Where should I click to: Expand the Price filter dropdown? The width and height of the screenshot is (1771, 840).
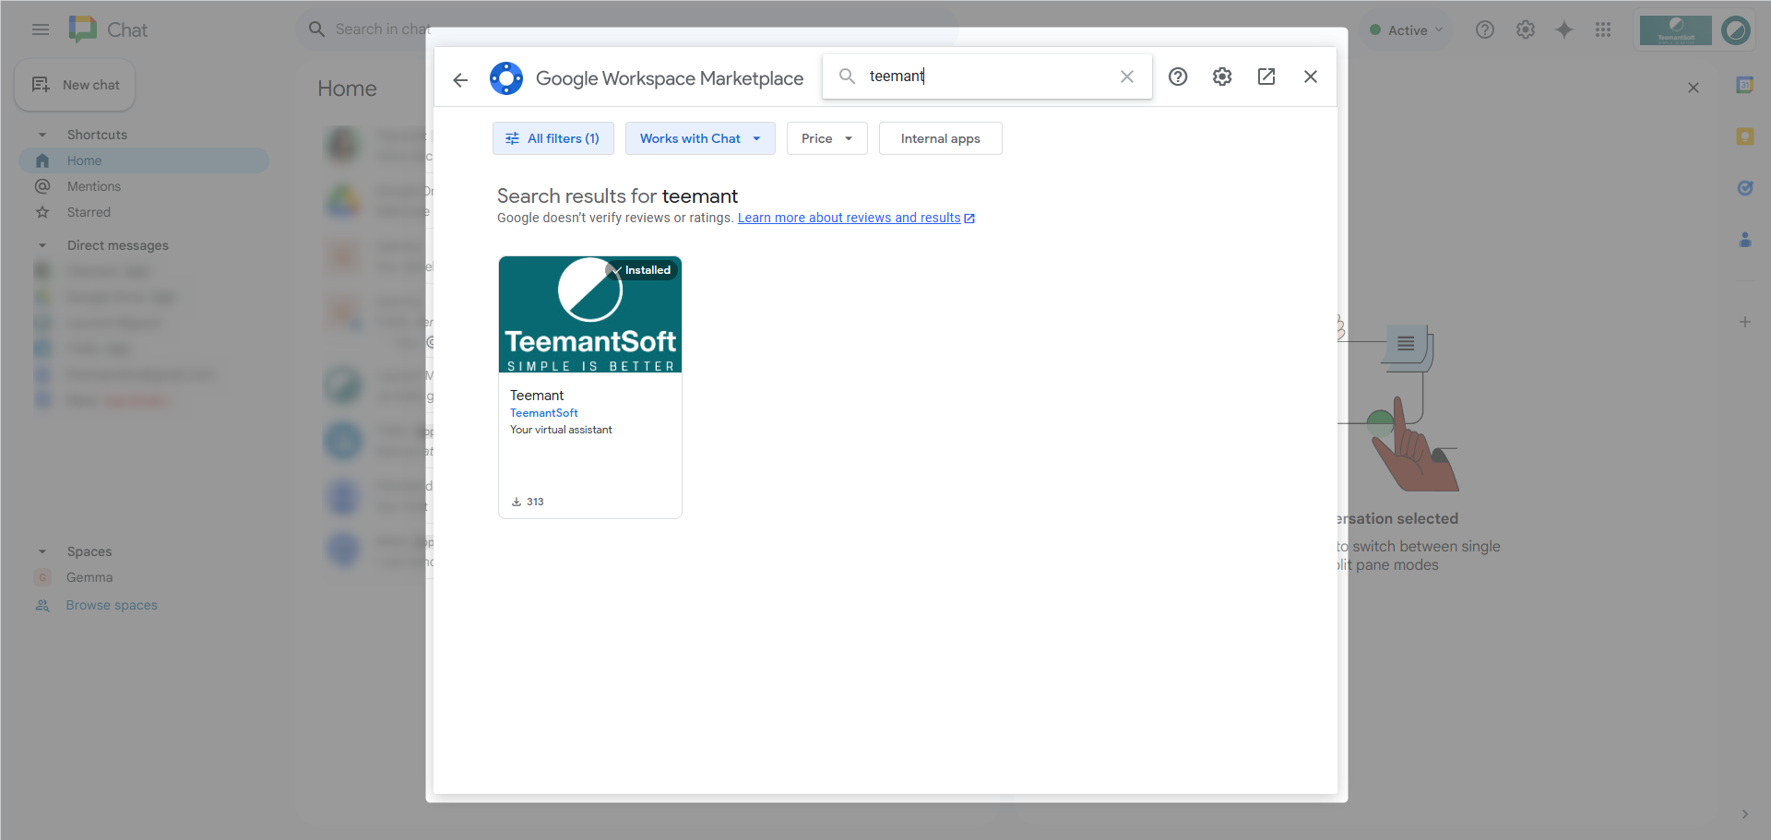coord(827,138)
